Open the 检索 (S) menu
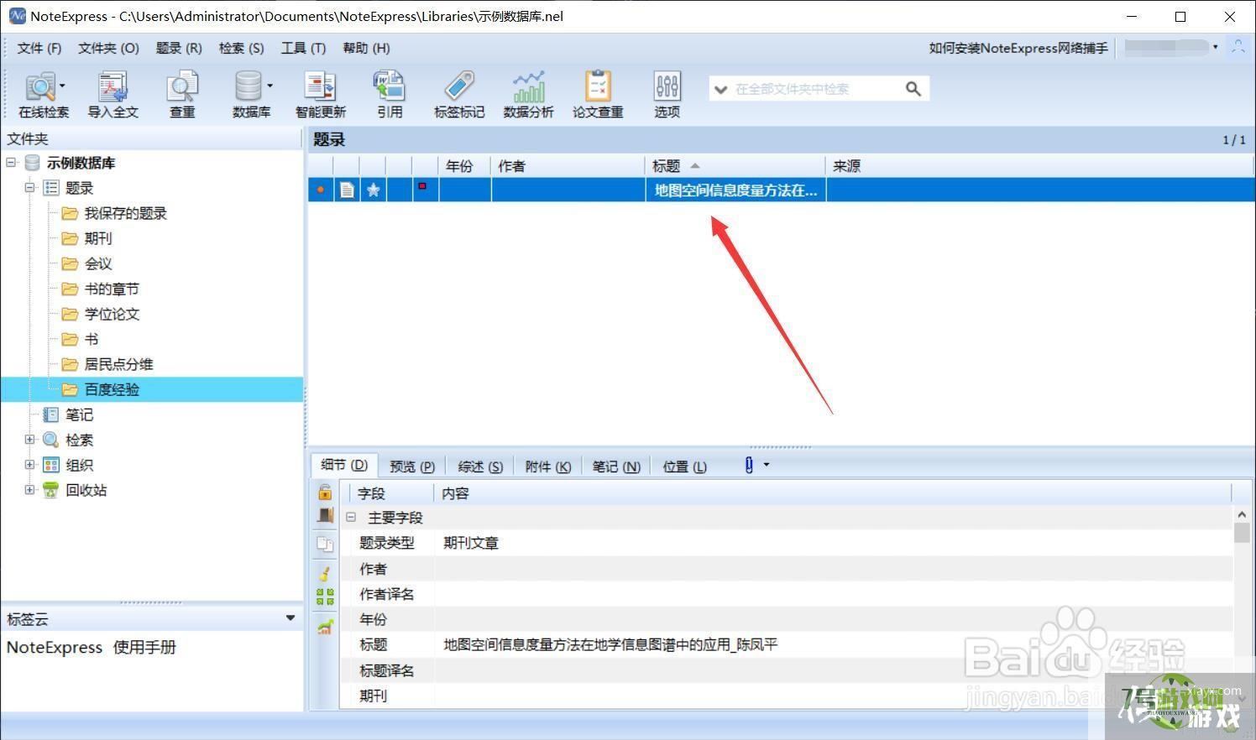This screenshot has height=740, width=1256. tap(242, 48)
